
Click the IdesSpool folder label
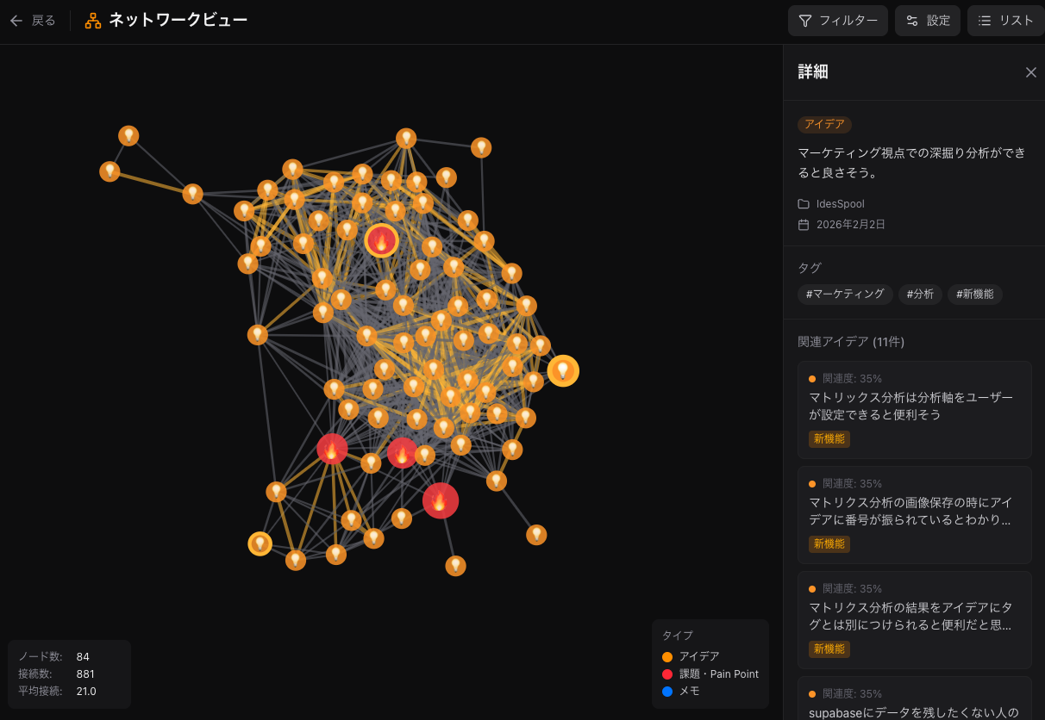pyautogui.click(x=840, y=204)
